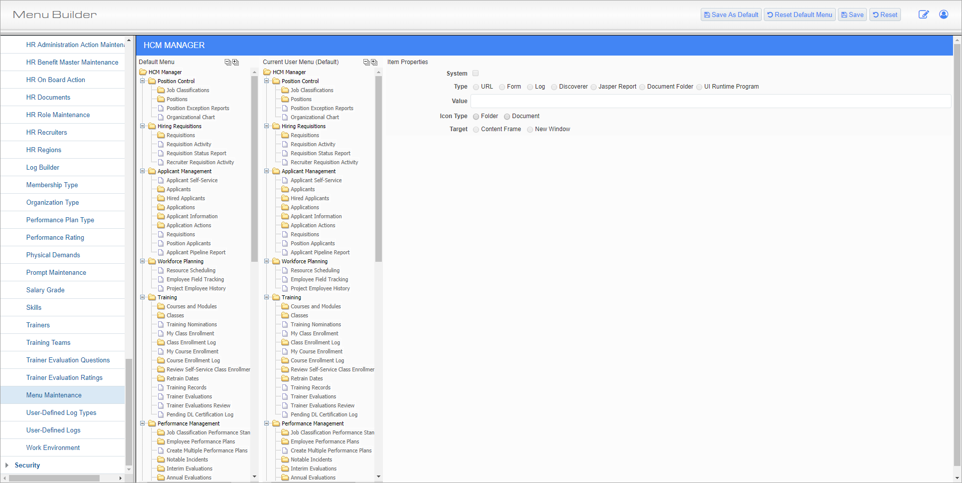This screenshot has height=483, width=962.
Task: Open the edit pencil icon in header
Action: 923,15
